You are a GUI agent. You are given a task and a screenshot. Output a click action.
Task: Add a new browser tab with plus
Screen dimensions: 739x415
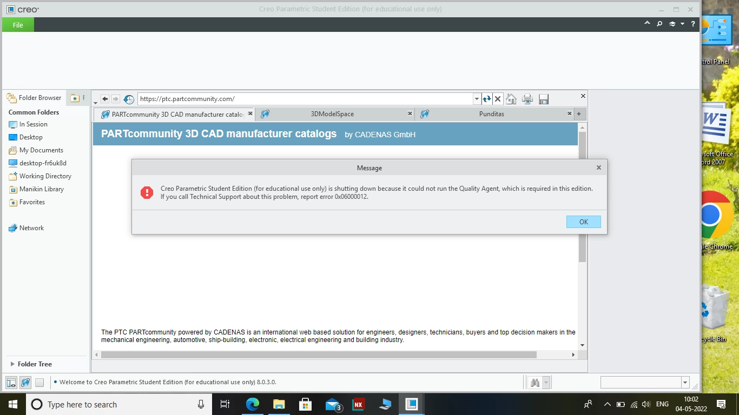[579, 114]
